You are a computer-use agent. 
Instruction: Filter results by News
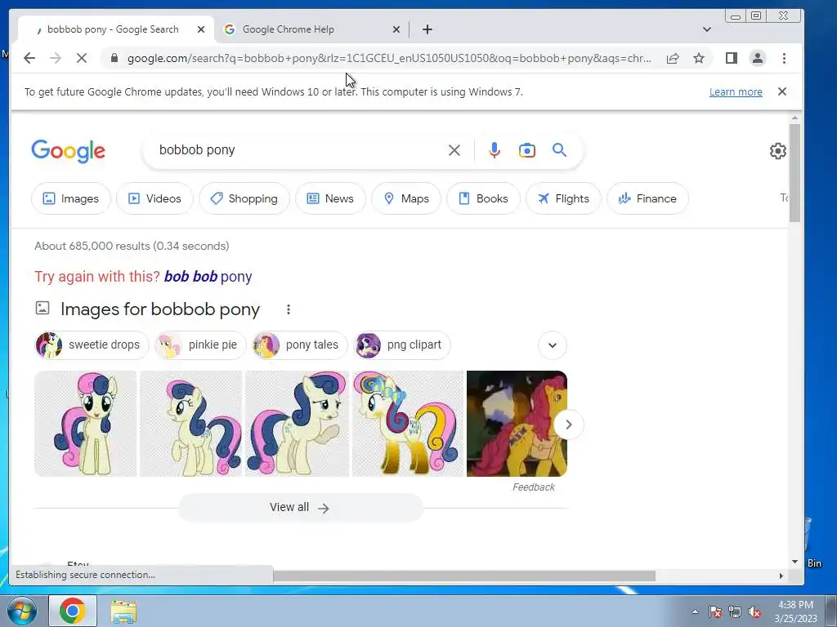point(330,198)
